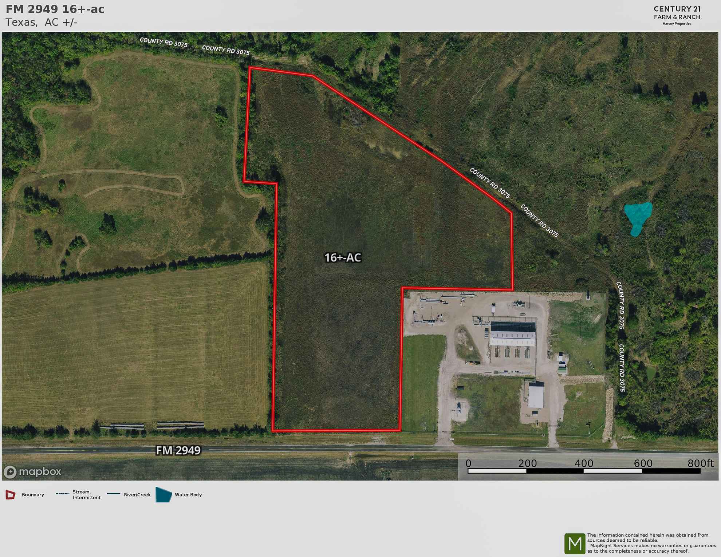This screenshot has width=721, height=557.
Task: Click the title FM 2949 16+-ac
Action: (x=55, y=9)
